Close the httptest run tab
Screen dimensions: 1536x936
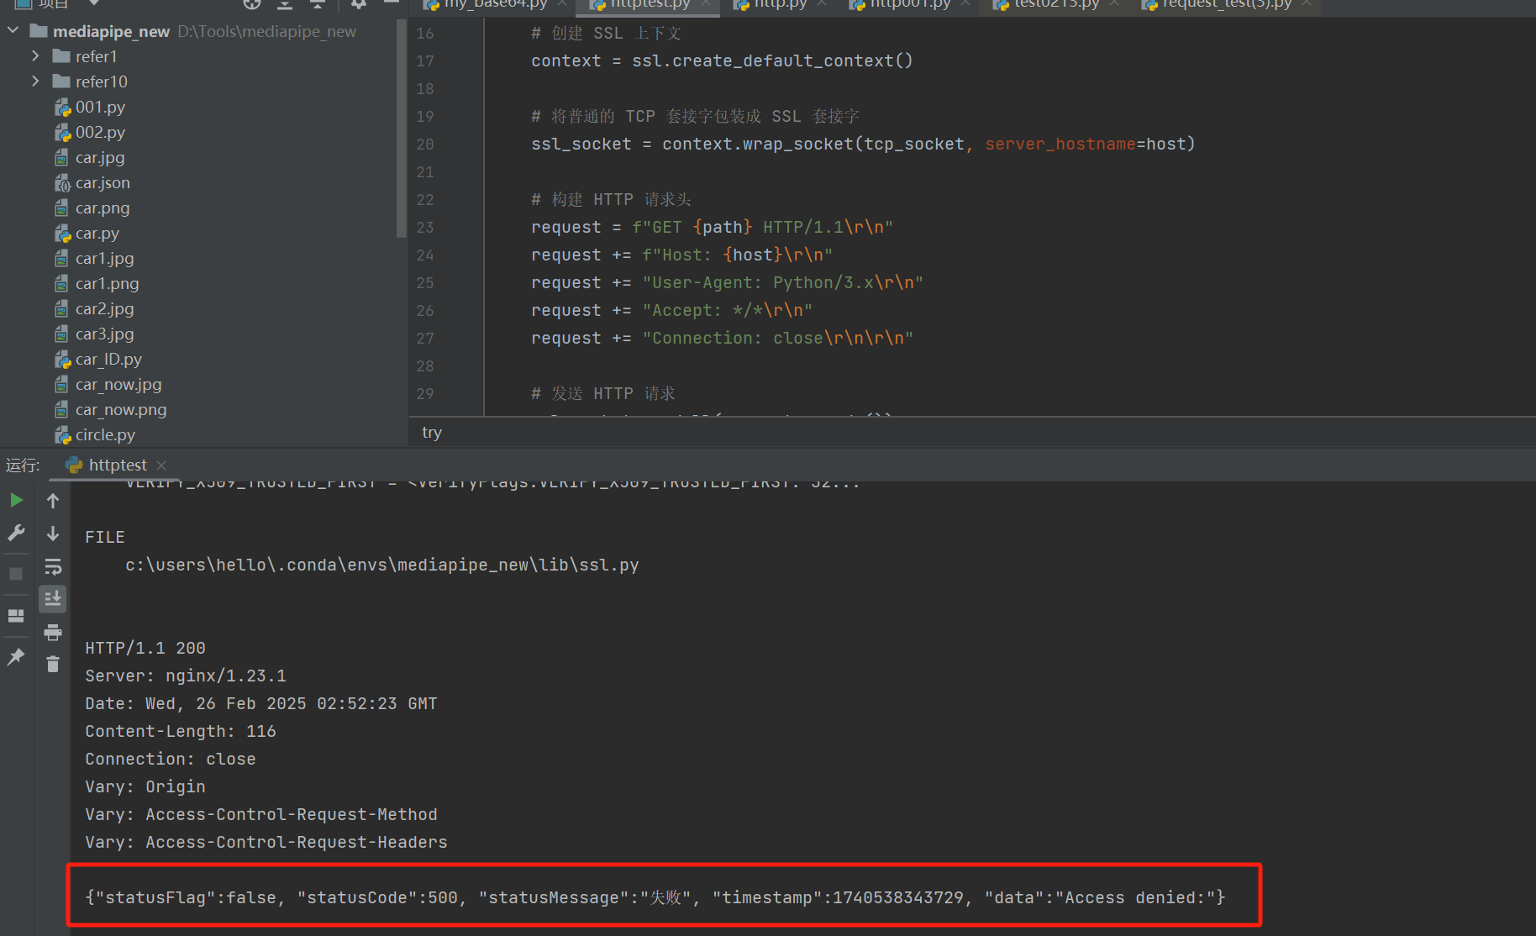(x=161, y=465)
